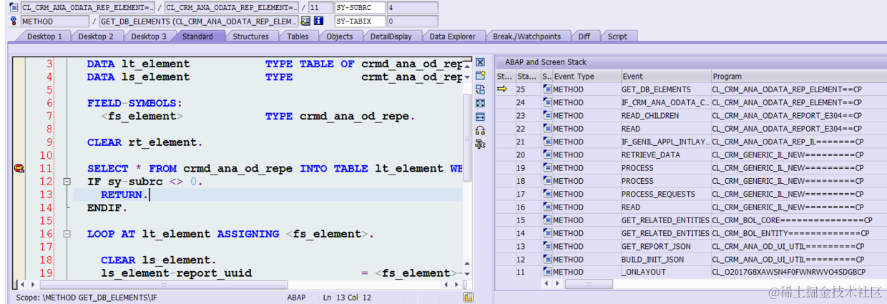Click the new tool icon in the vertical toolbar
The height and width of the screenshot is (304, 887).
click(x=480, y=76)
